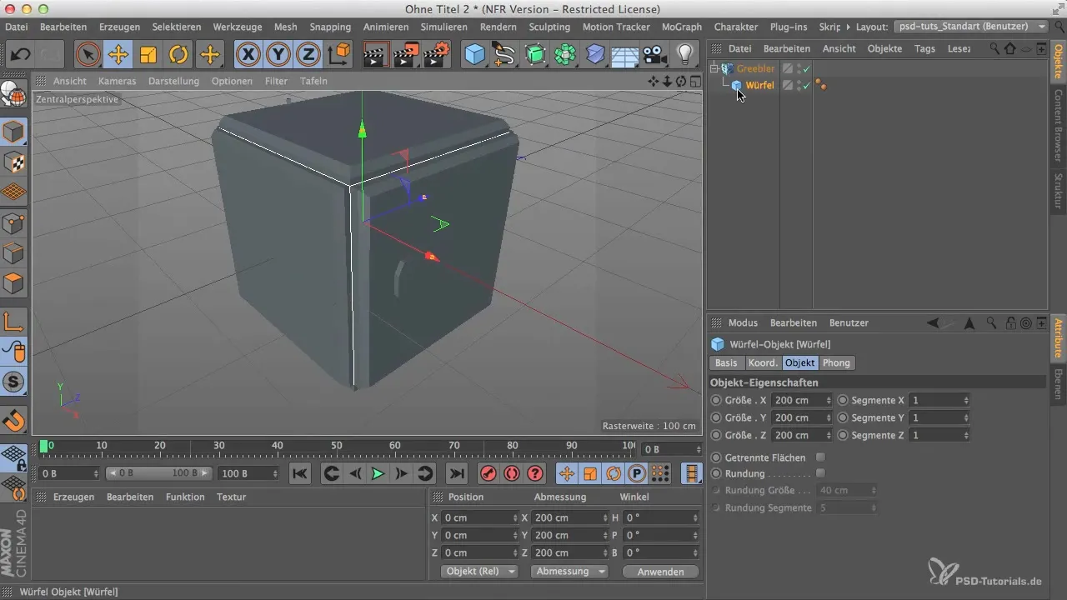The height and width of the screenshot is (600, 1067).
Task: Add a Cube primitive object
Action: click(x=475, y=56)
